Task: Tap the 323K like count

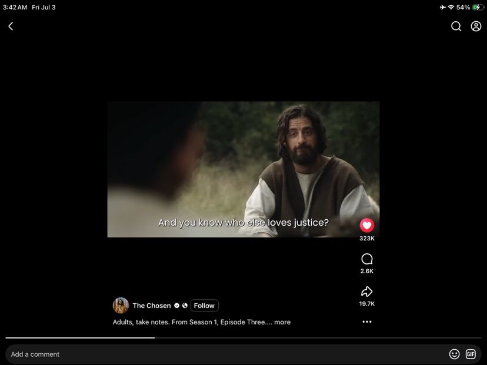Action: click(x=367, y=239)
